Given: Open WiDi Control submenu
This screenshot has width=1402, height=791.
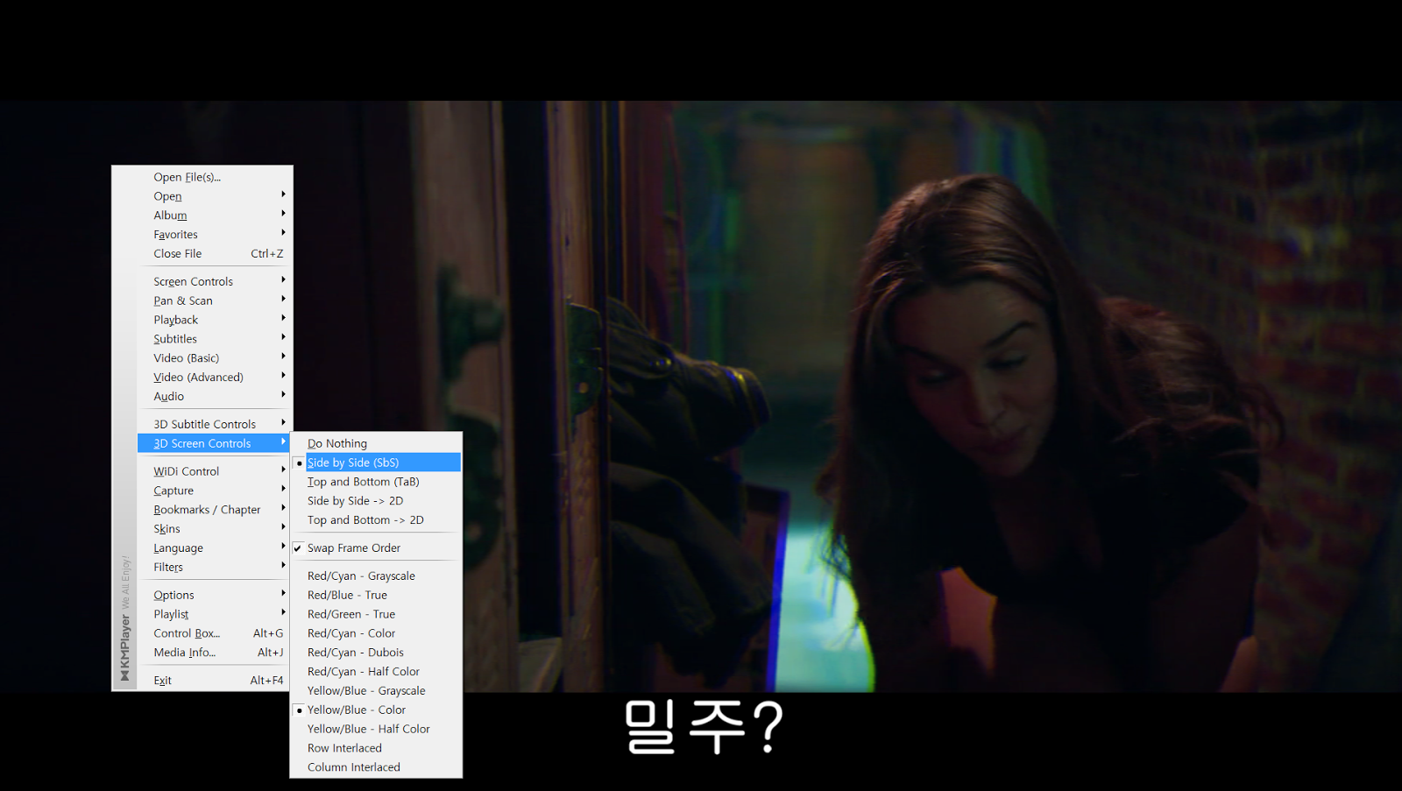Looking at the screenshot, I should [213, 471].
